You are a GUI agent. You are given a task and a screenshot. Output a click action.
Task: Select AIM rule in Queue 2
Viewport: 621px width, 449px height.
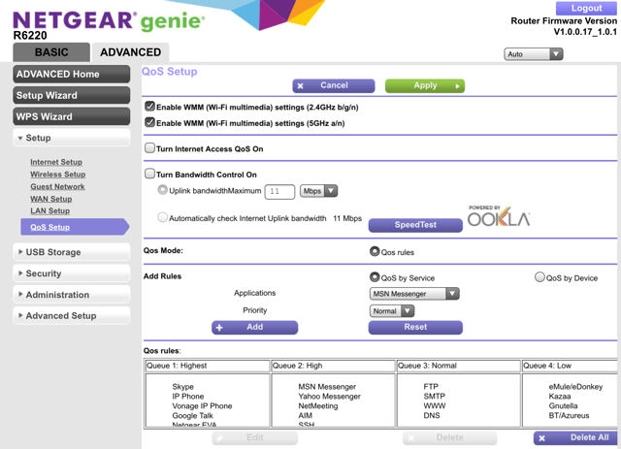click(x=306, y=415)
